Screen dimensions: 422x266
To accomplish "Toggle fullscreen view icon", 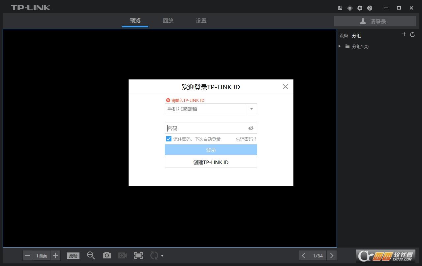I will click(x=138, y=255).
